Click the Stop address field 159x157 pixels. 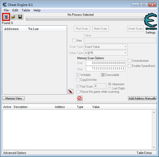pyautogui.click(x=106, y=69)
